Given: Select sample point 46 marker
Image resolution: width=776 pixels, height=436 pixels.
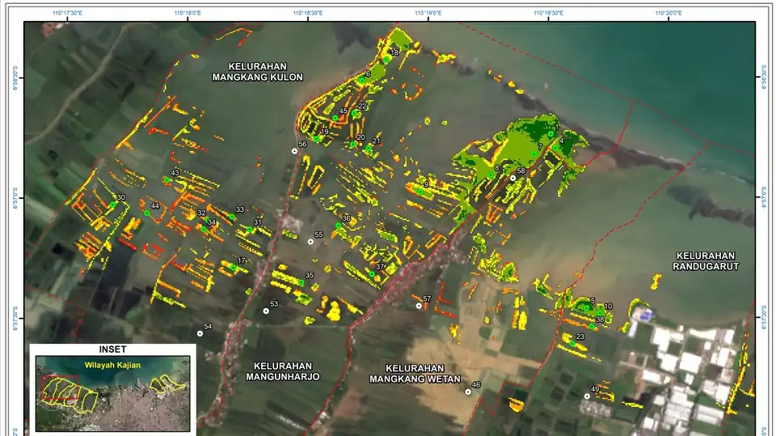Looking at the screenshot, I should pyautogui.click(x=468, y=392).
